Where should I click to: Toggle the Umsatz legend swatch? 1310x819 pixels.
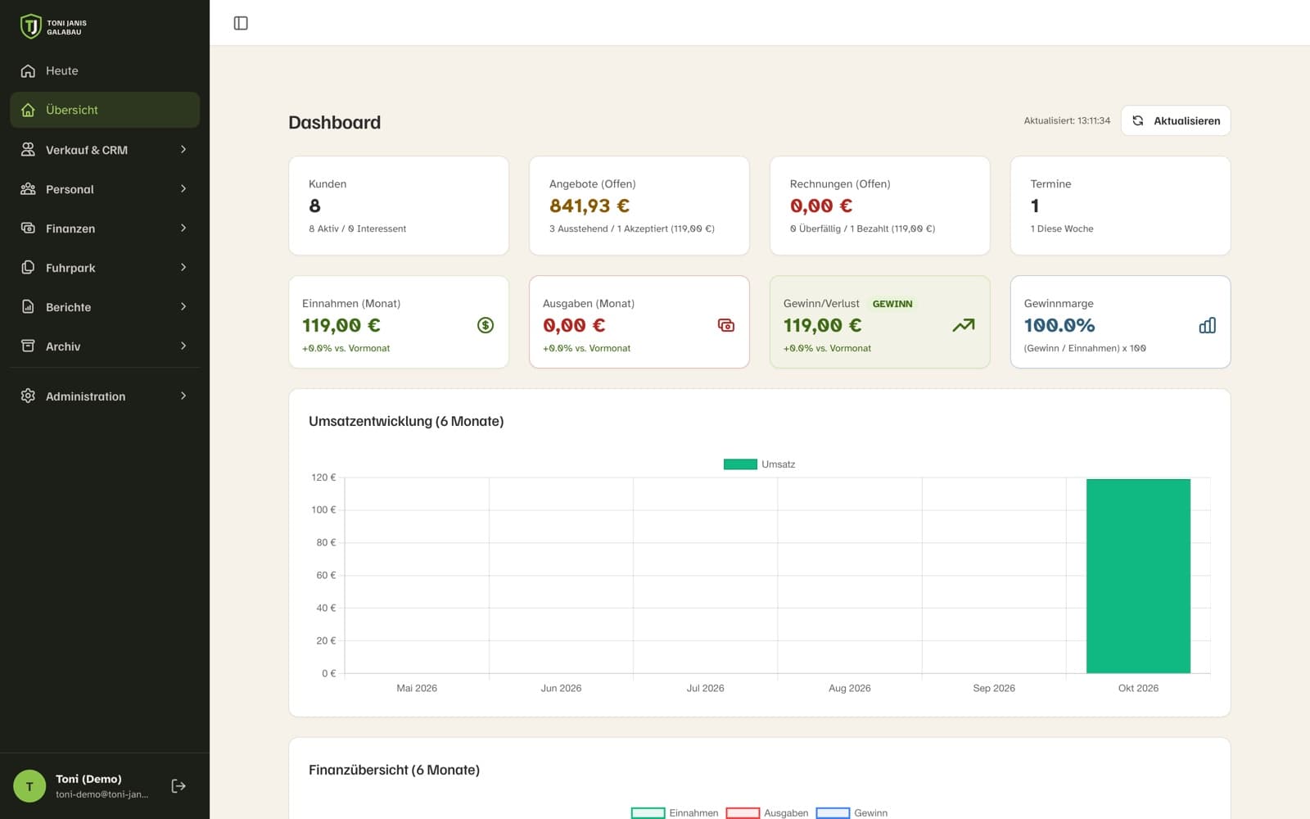(740, 464)
